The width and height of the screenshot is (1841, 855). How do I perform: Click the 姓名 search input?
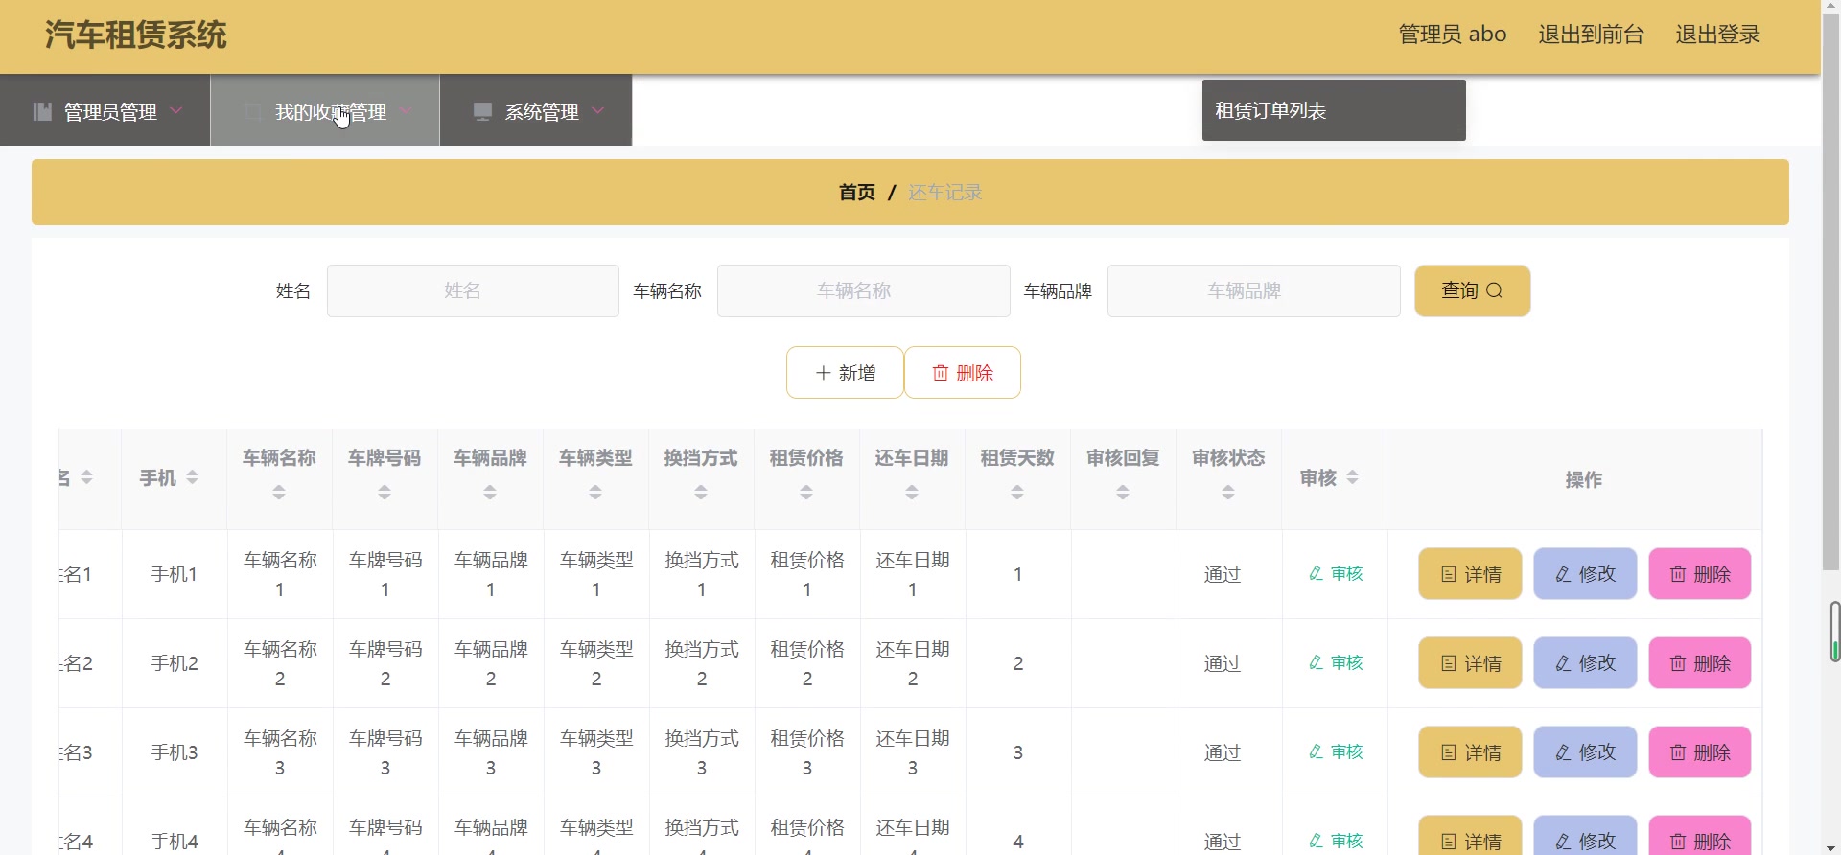473,290
